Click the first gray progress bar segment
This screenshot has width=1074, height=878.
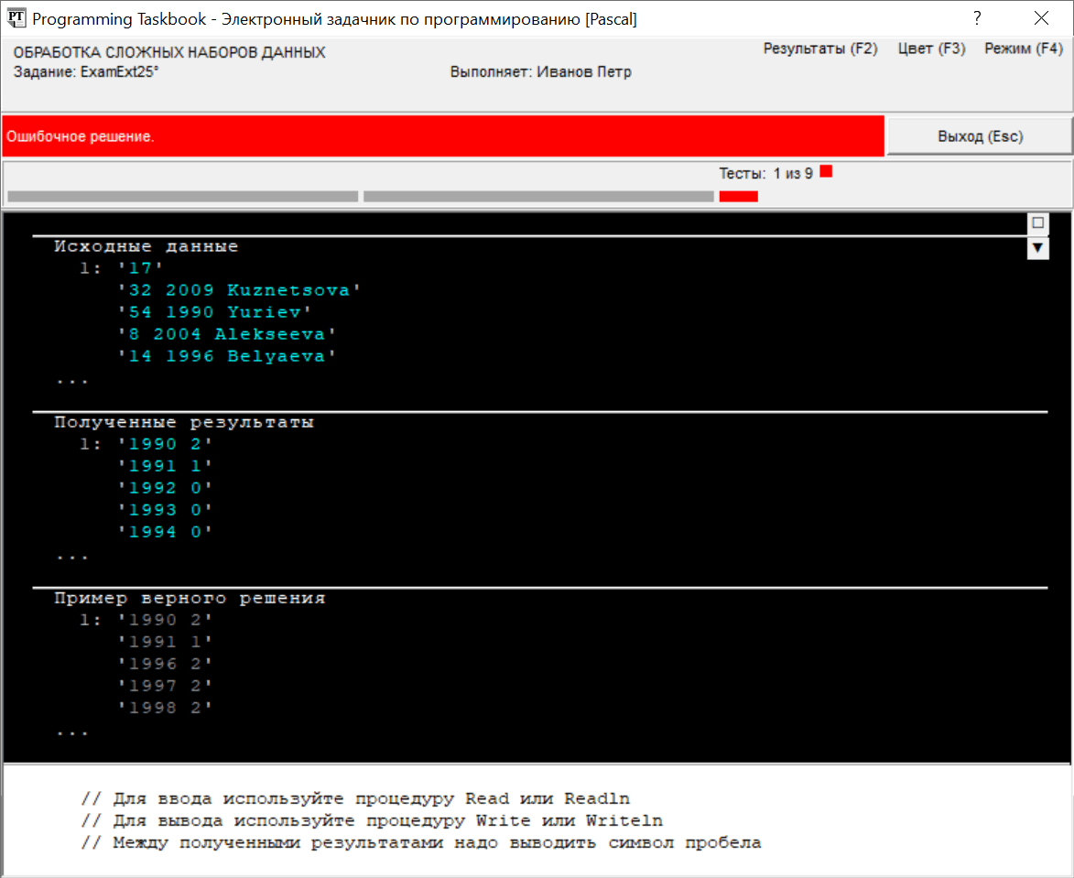[x=183, y=197]
